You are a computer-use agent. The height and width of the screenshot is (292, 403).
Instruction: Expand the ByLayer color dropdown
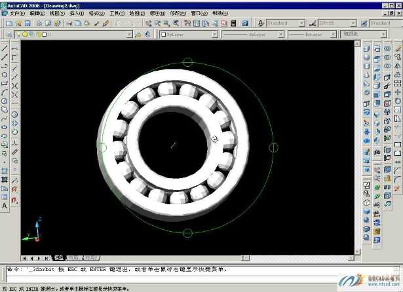click(x=214, y=34)
